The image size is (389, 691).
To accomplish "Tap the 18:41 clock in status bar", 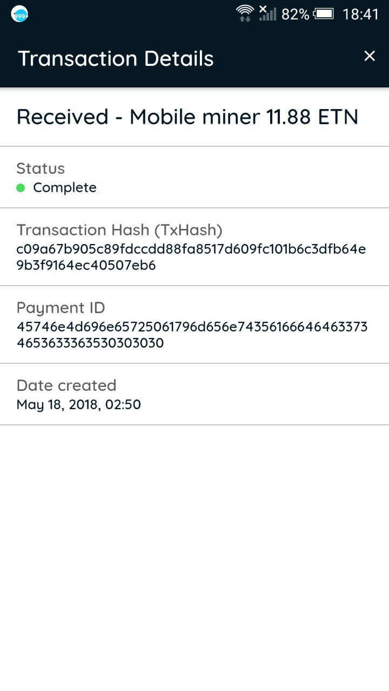I will pos(360,14).
